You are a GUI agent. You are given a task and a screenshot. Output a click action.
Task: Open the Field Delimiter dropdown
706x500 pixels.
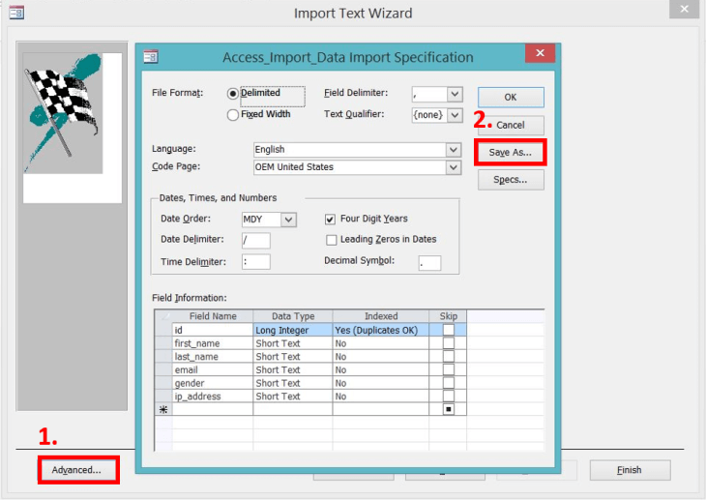coord(455,94)
